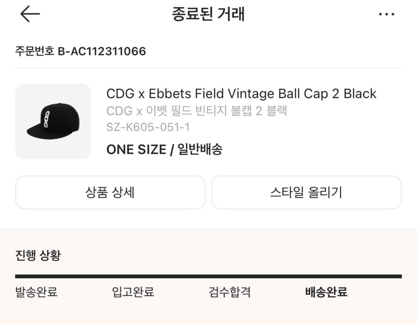
Task: Click the 종료된 거래 screen title
Action: pos(208,14)
